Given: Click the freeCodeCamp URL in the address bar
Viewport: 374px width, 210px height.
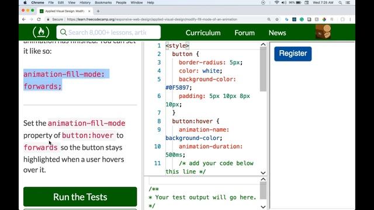Looking at the screenshot, I should click(x=152, y=19).
